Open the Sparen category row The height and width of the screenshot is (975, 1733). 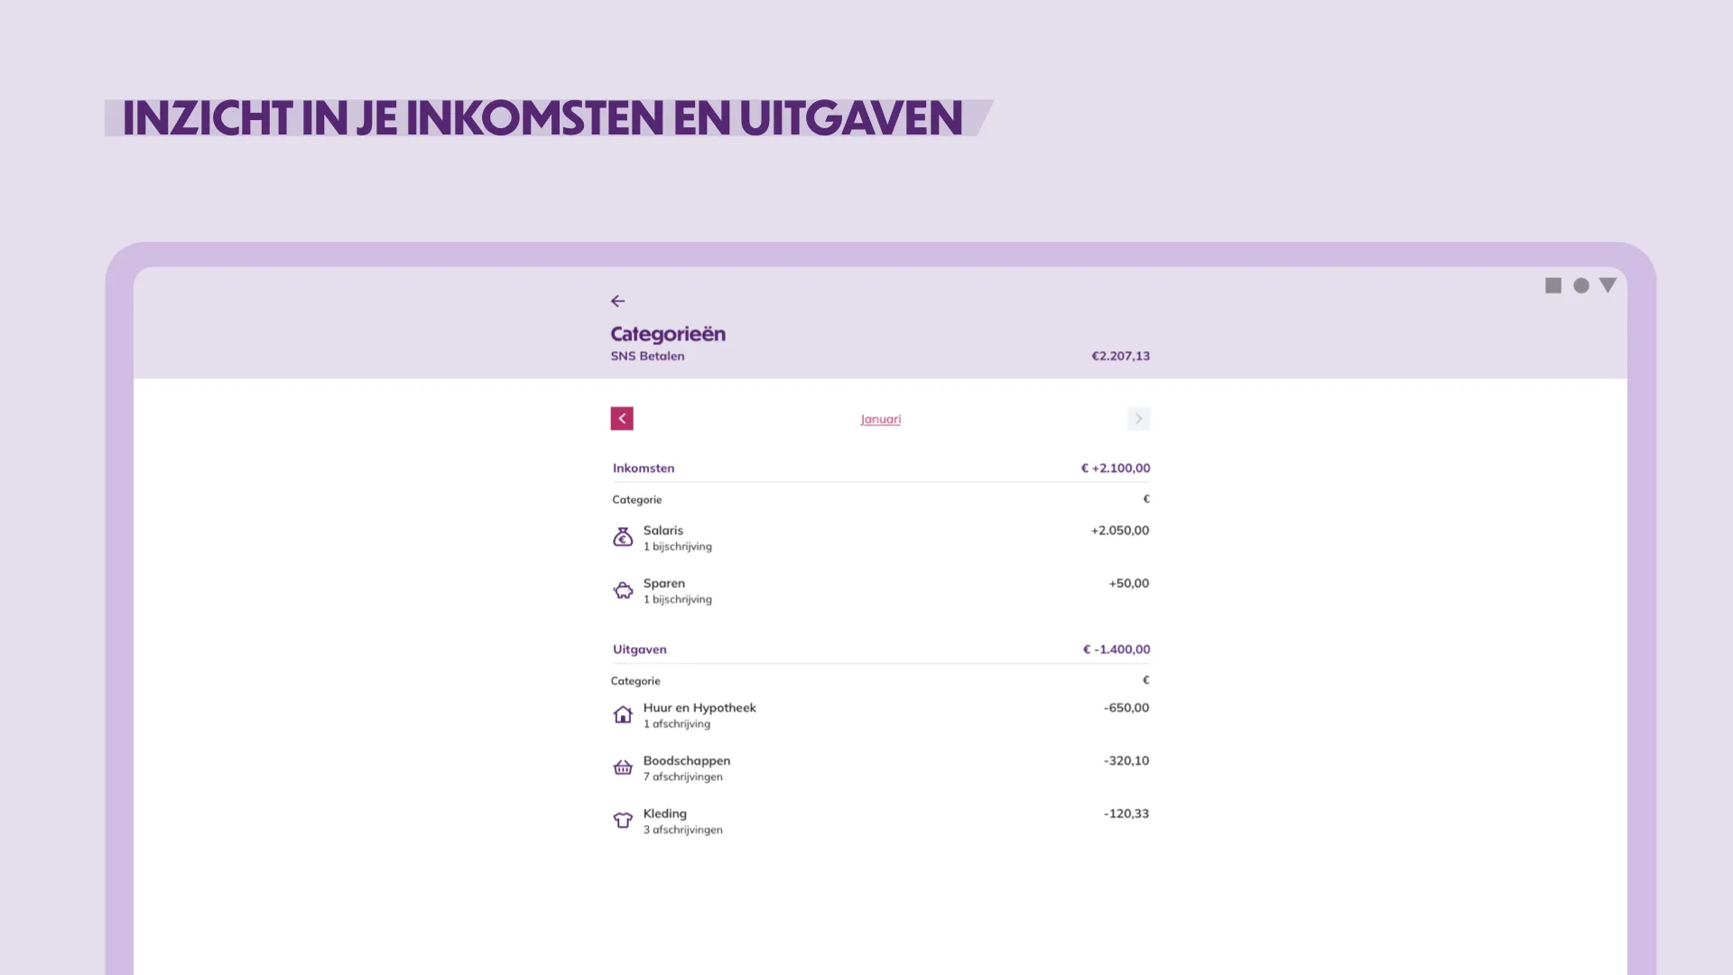pos(881,590)
